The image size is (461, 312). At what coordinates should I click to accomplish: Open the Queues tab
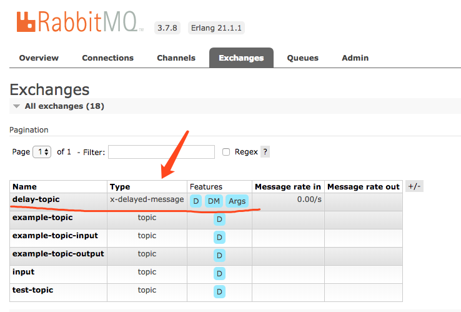[302, 58]
